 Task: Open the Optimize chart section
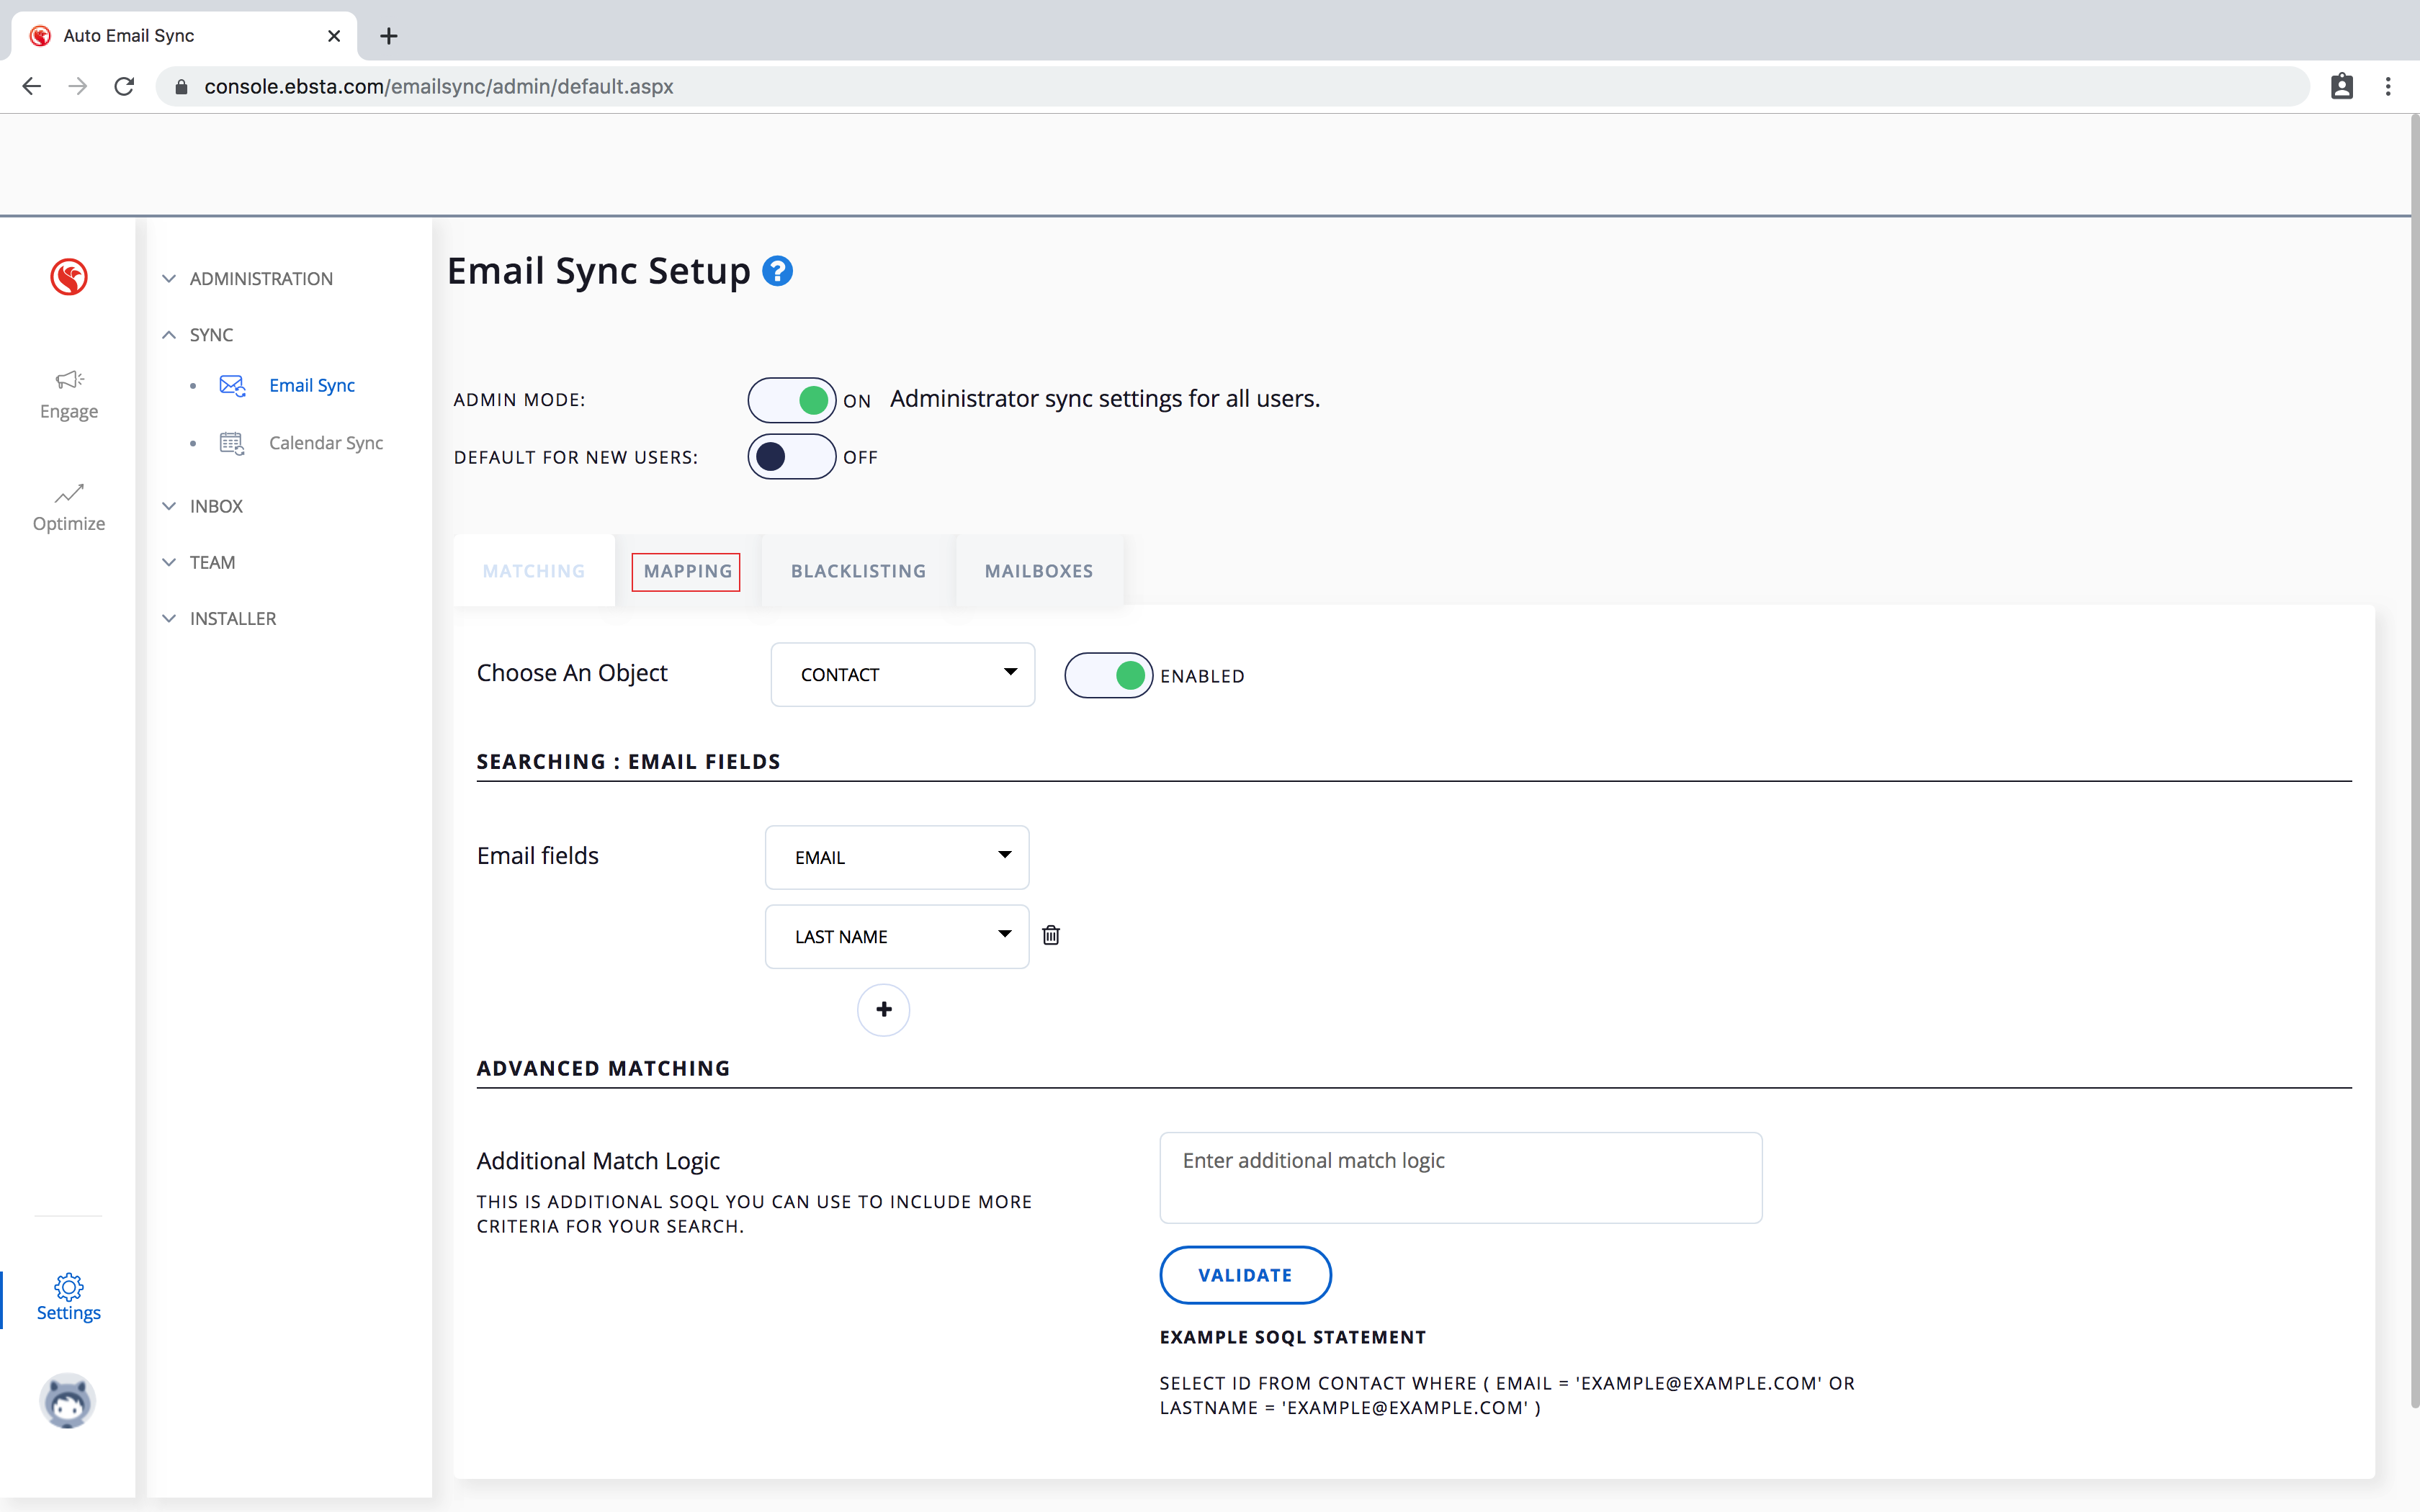coord(69,507)
